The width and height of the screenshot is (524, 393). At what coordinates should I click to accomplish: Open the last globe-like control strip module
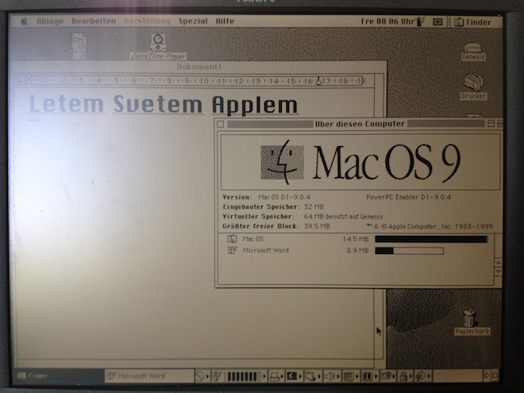tap(422, 376)
